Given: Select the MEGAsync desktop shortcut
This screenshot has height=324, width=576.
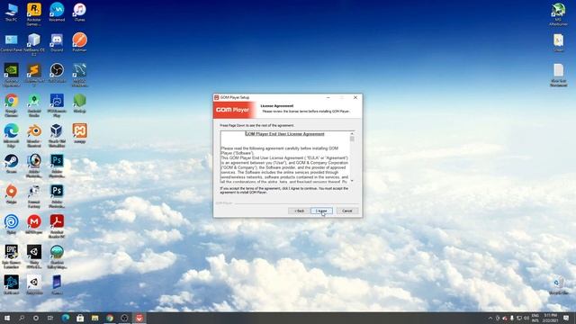Looking at the screenshot, I should tap(34, 225).
